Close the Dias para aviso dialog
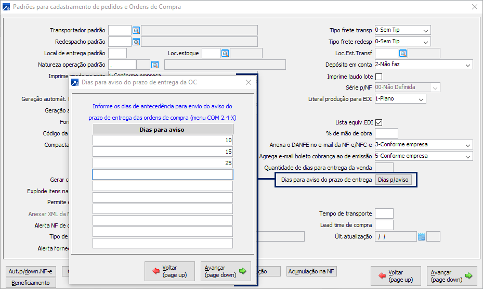This screenshot has width=483, height=289. pyautogui.click(x=249, y=82)
